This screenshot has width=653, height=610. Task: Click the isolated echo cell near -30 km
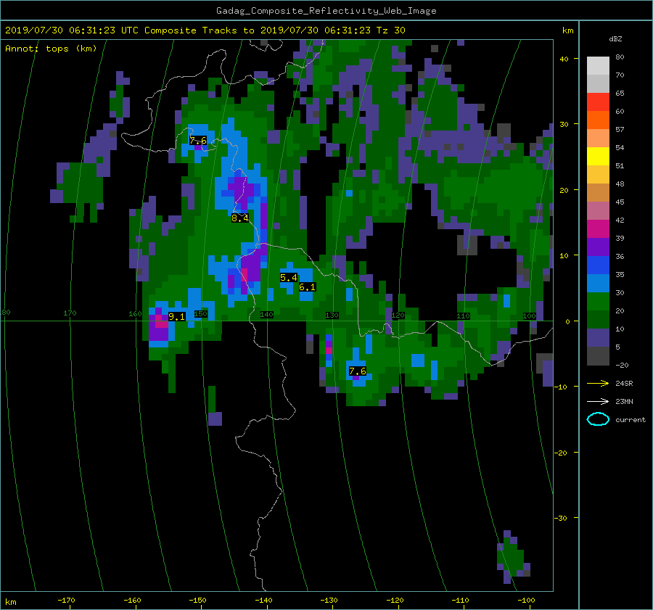pyautogui.click(x=513, y=557)
